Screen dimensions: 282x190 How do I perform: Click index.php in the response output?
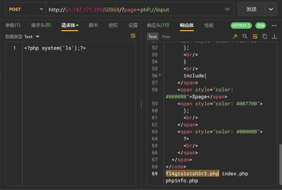[x=235, y=174]
